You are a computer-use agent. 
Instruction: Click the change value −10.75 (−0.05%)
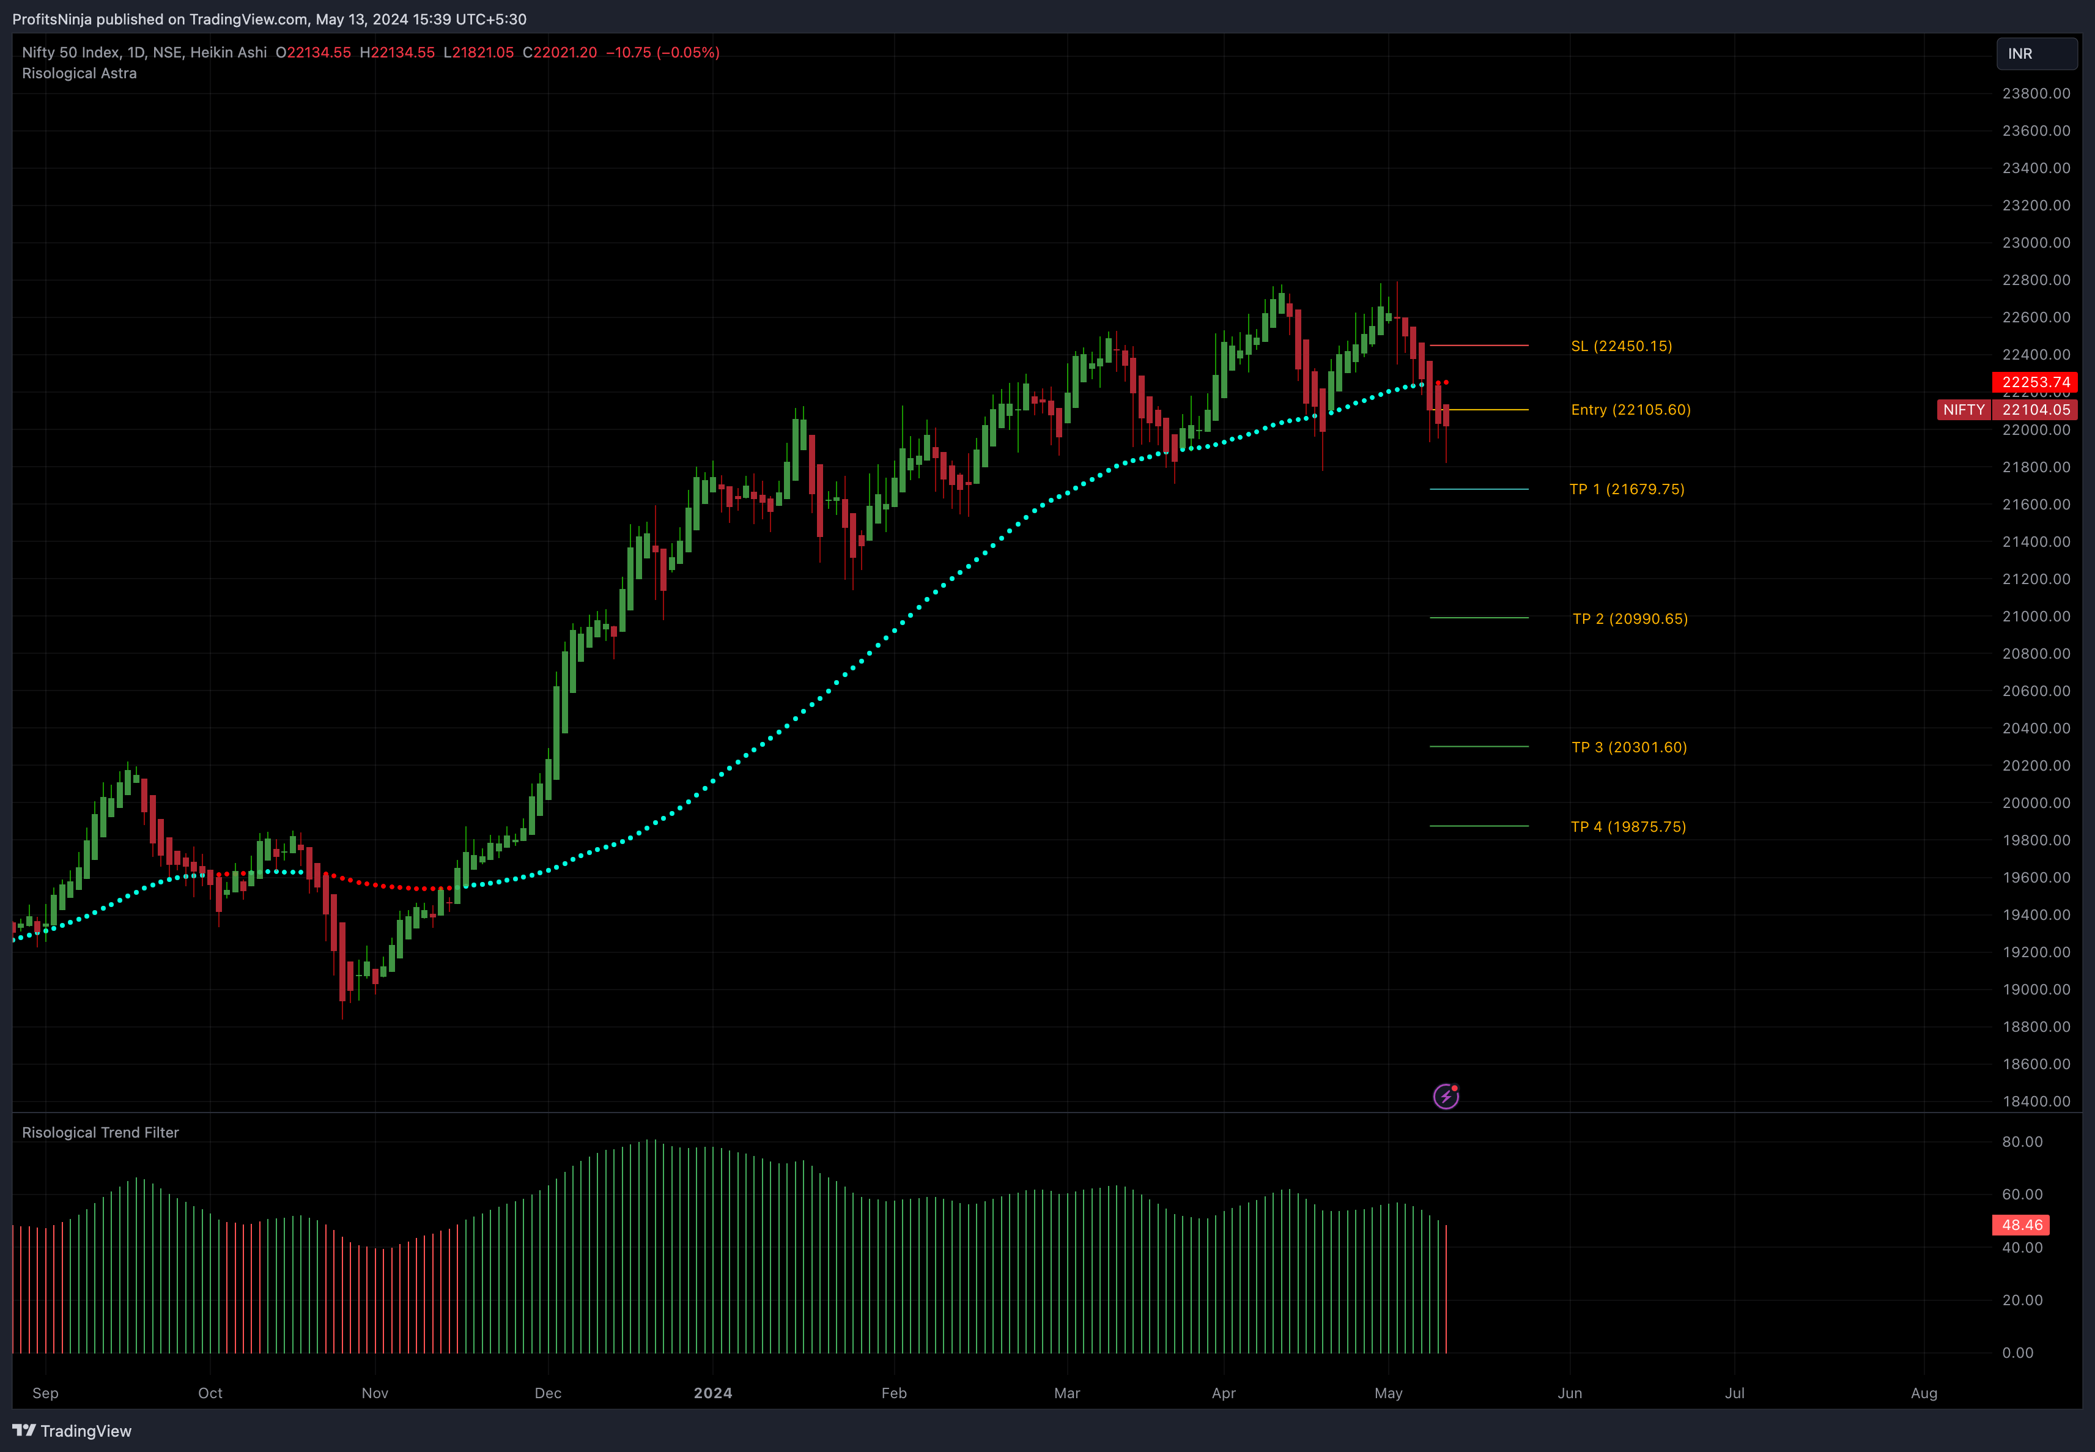coord(662,53)
